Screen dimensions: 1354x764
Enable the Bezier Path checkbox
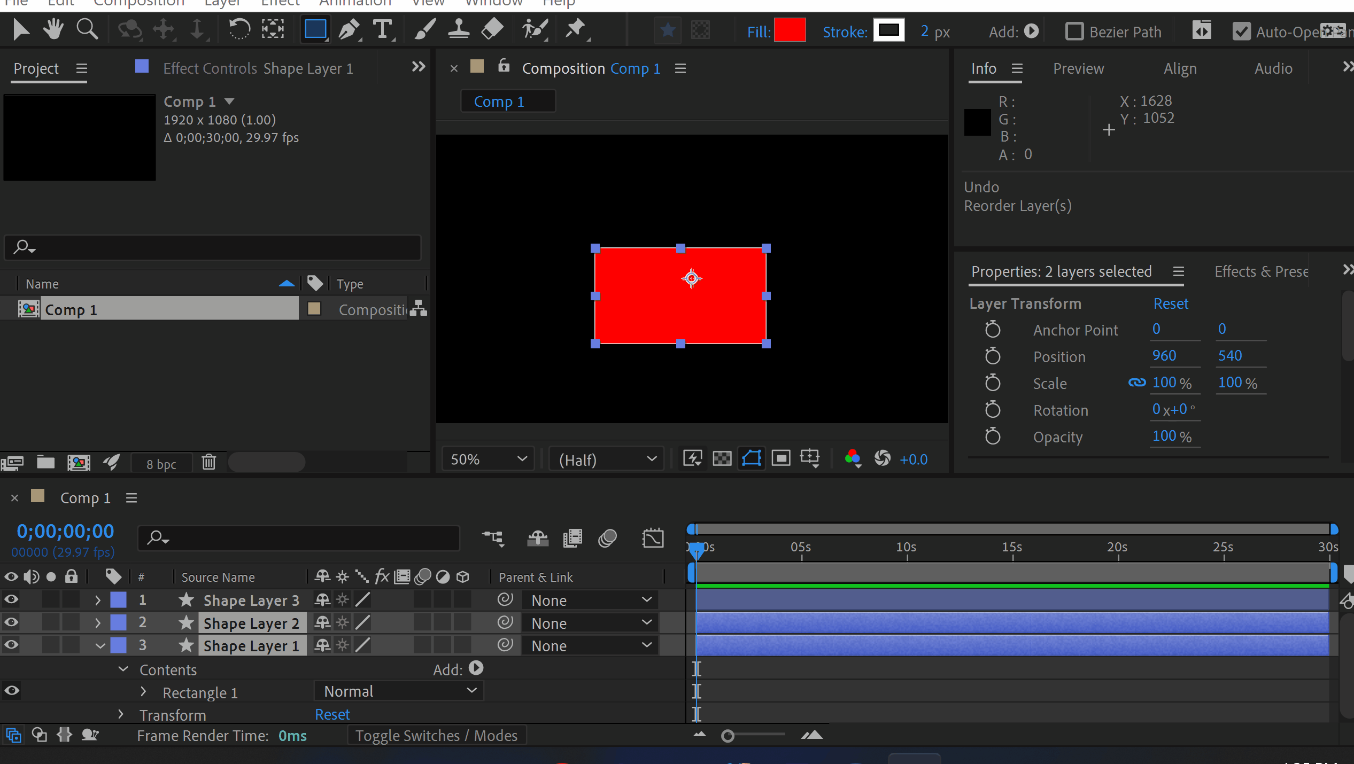coord(1074,32)
